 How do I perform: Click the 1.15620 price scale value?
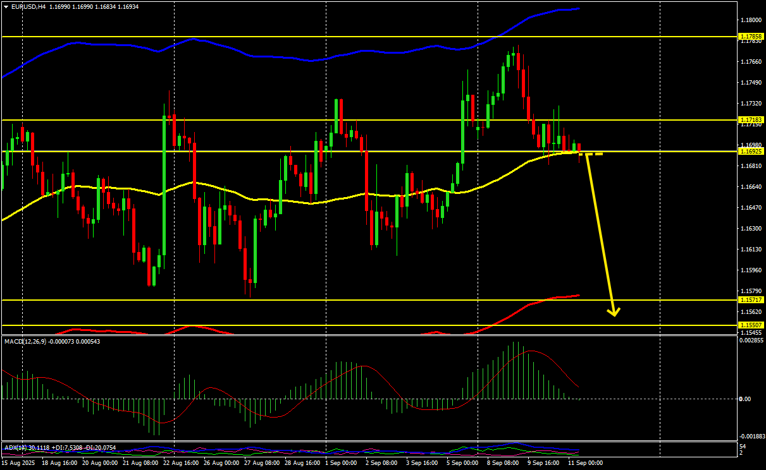tap(752, 311)
